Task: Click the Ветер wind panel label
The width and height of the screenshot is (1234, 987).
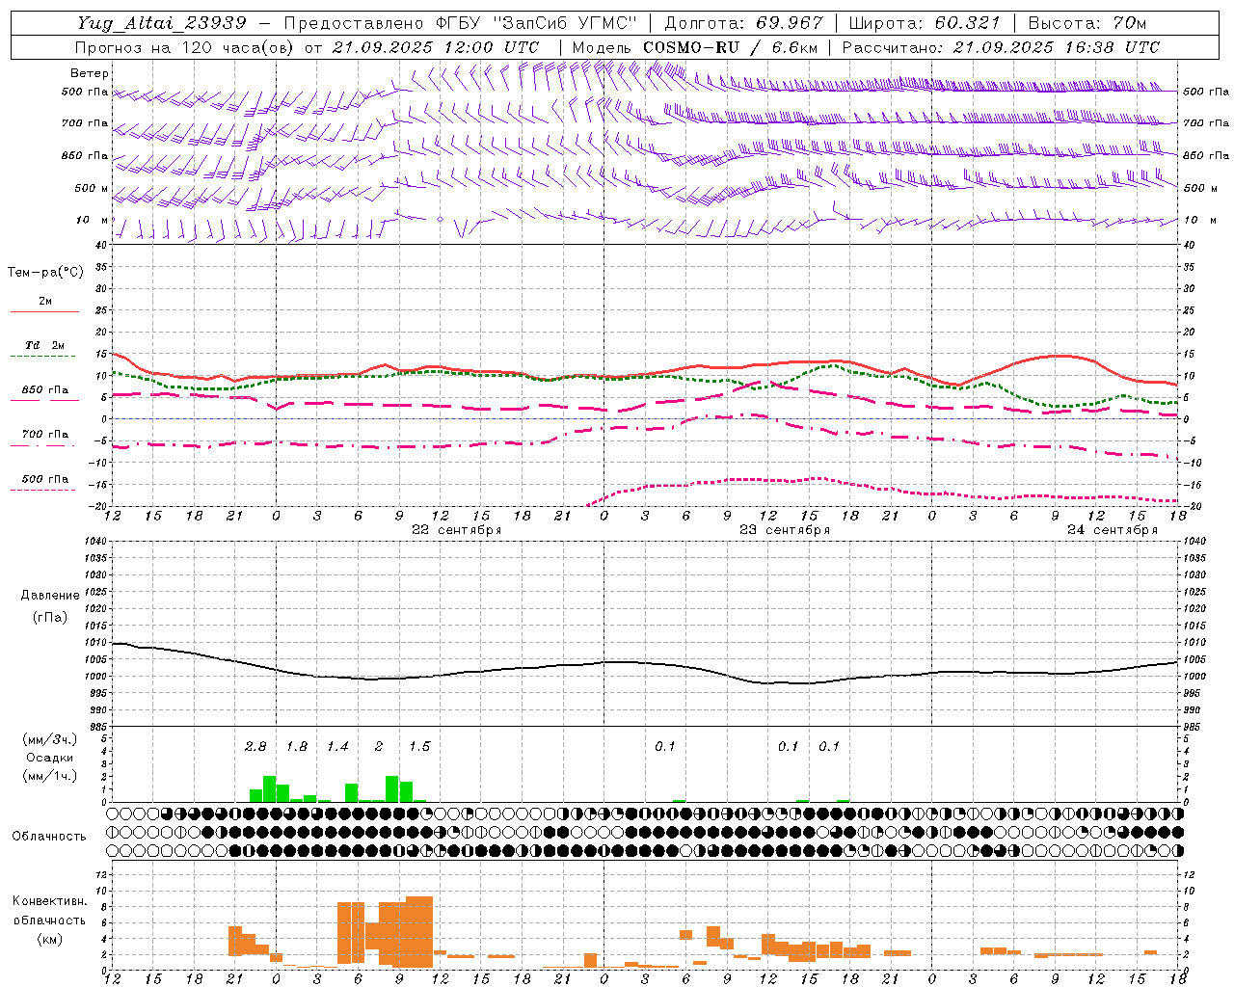Action: tap(90, 73)
